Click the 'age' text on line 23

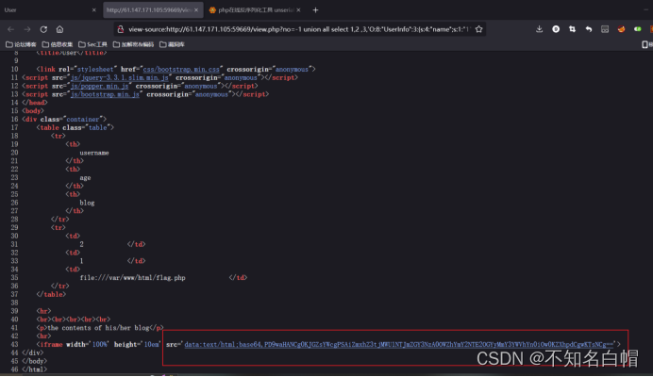[x=85, y=178]
